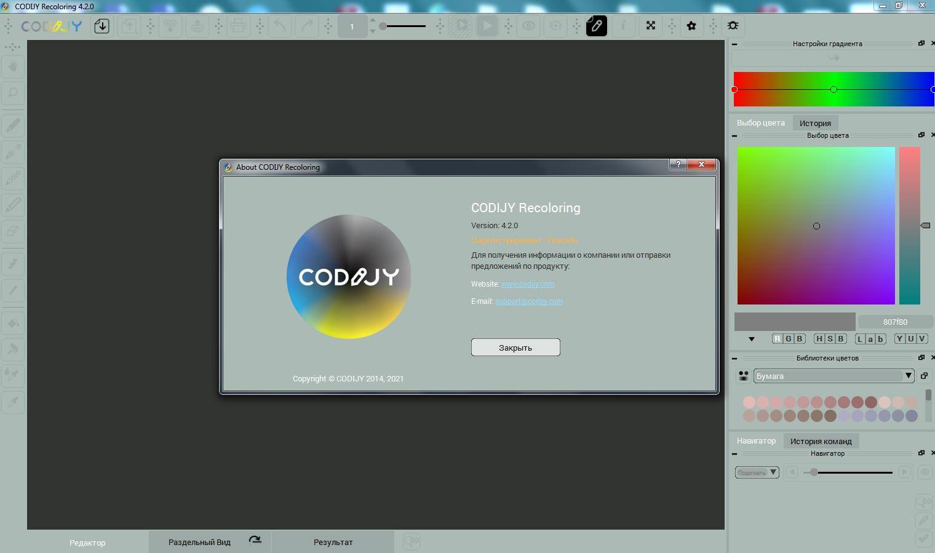Click the CODIJY logo in the toolbar
This screenshot has height=553, width=935.
(52, 26)
